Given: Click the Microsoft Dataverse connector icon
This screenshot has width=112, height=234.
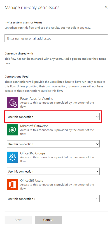Looking at the screenshot, I should [13, 130].
